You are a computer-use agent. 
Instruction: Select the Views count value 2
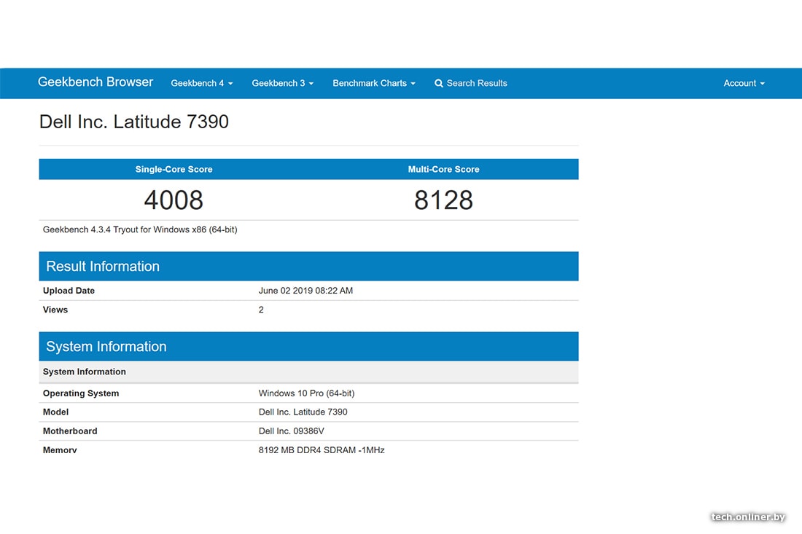(261, 310)
